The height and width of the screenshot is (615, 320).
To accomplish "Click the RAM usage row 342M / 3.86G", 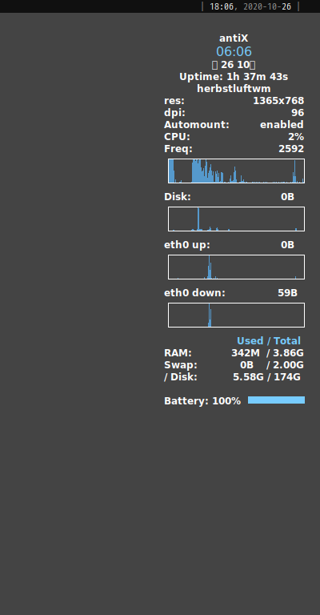I will 234,353.
